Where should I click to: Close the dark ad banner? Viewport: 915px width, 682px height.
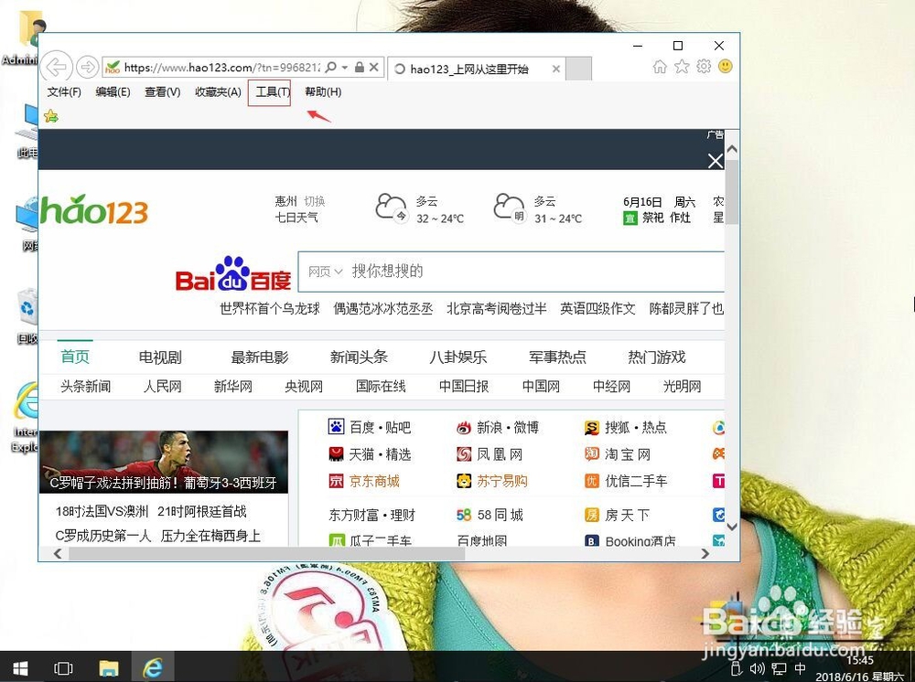pos(716,161)
